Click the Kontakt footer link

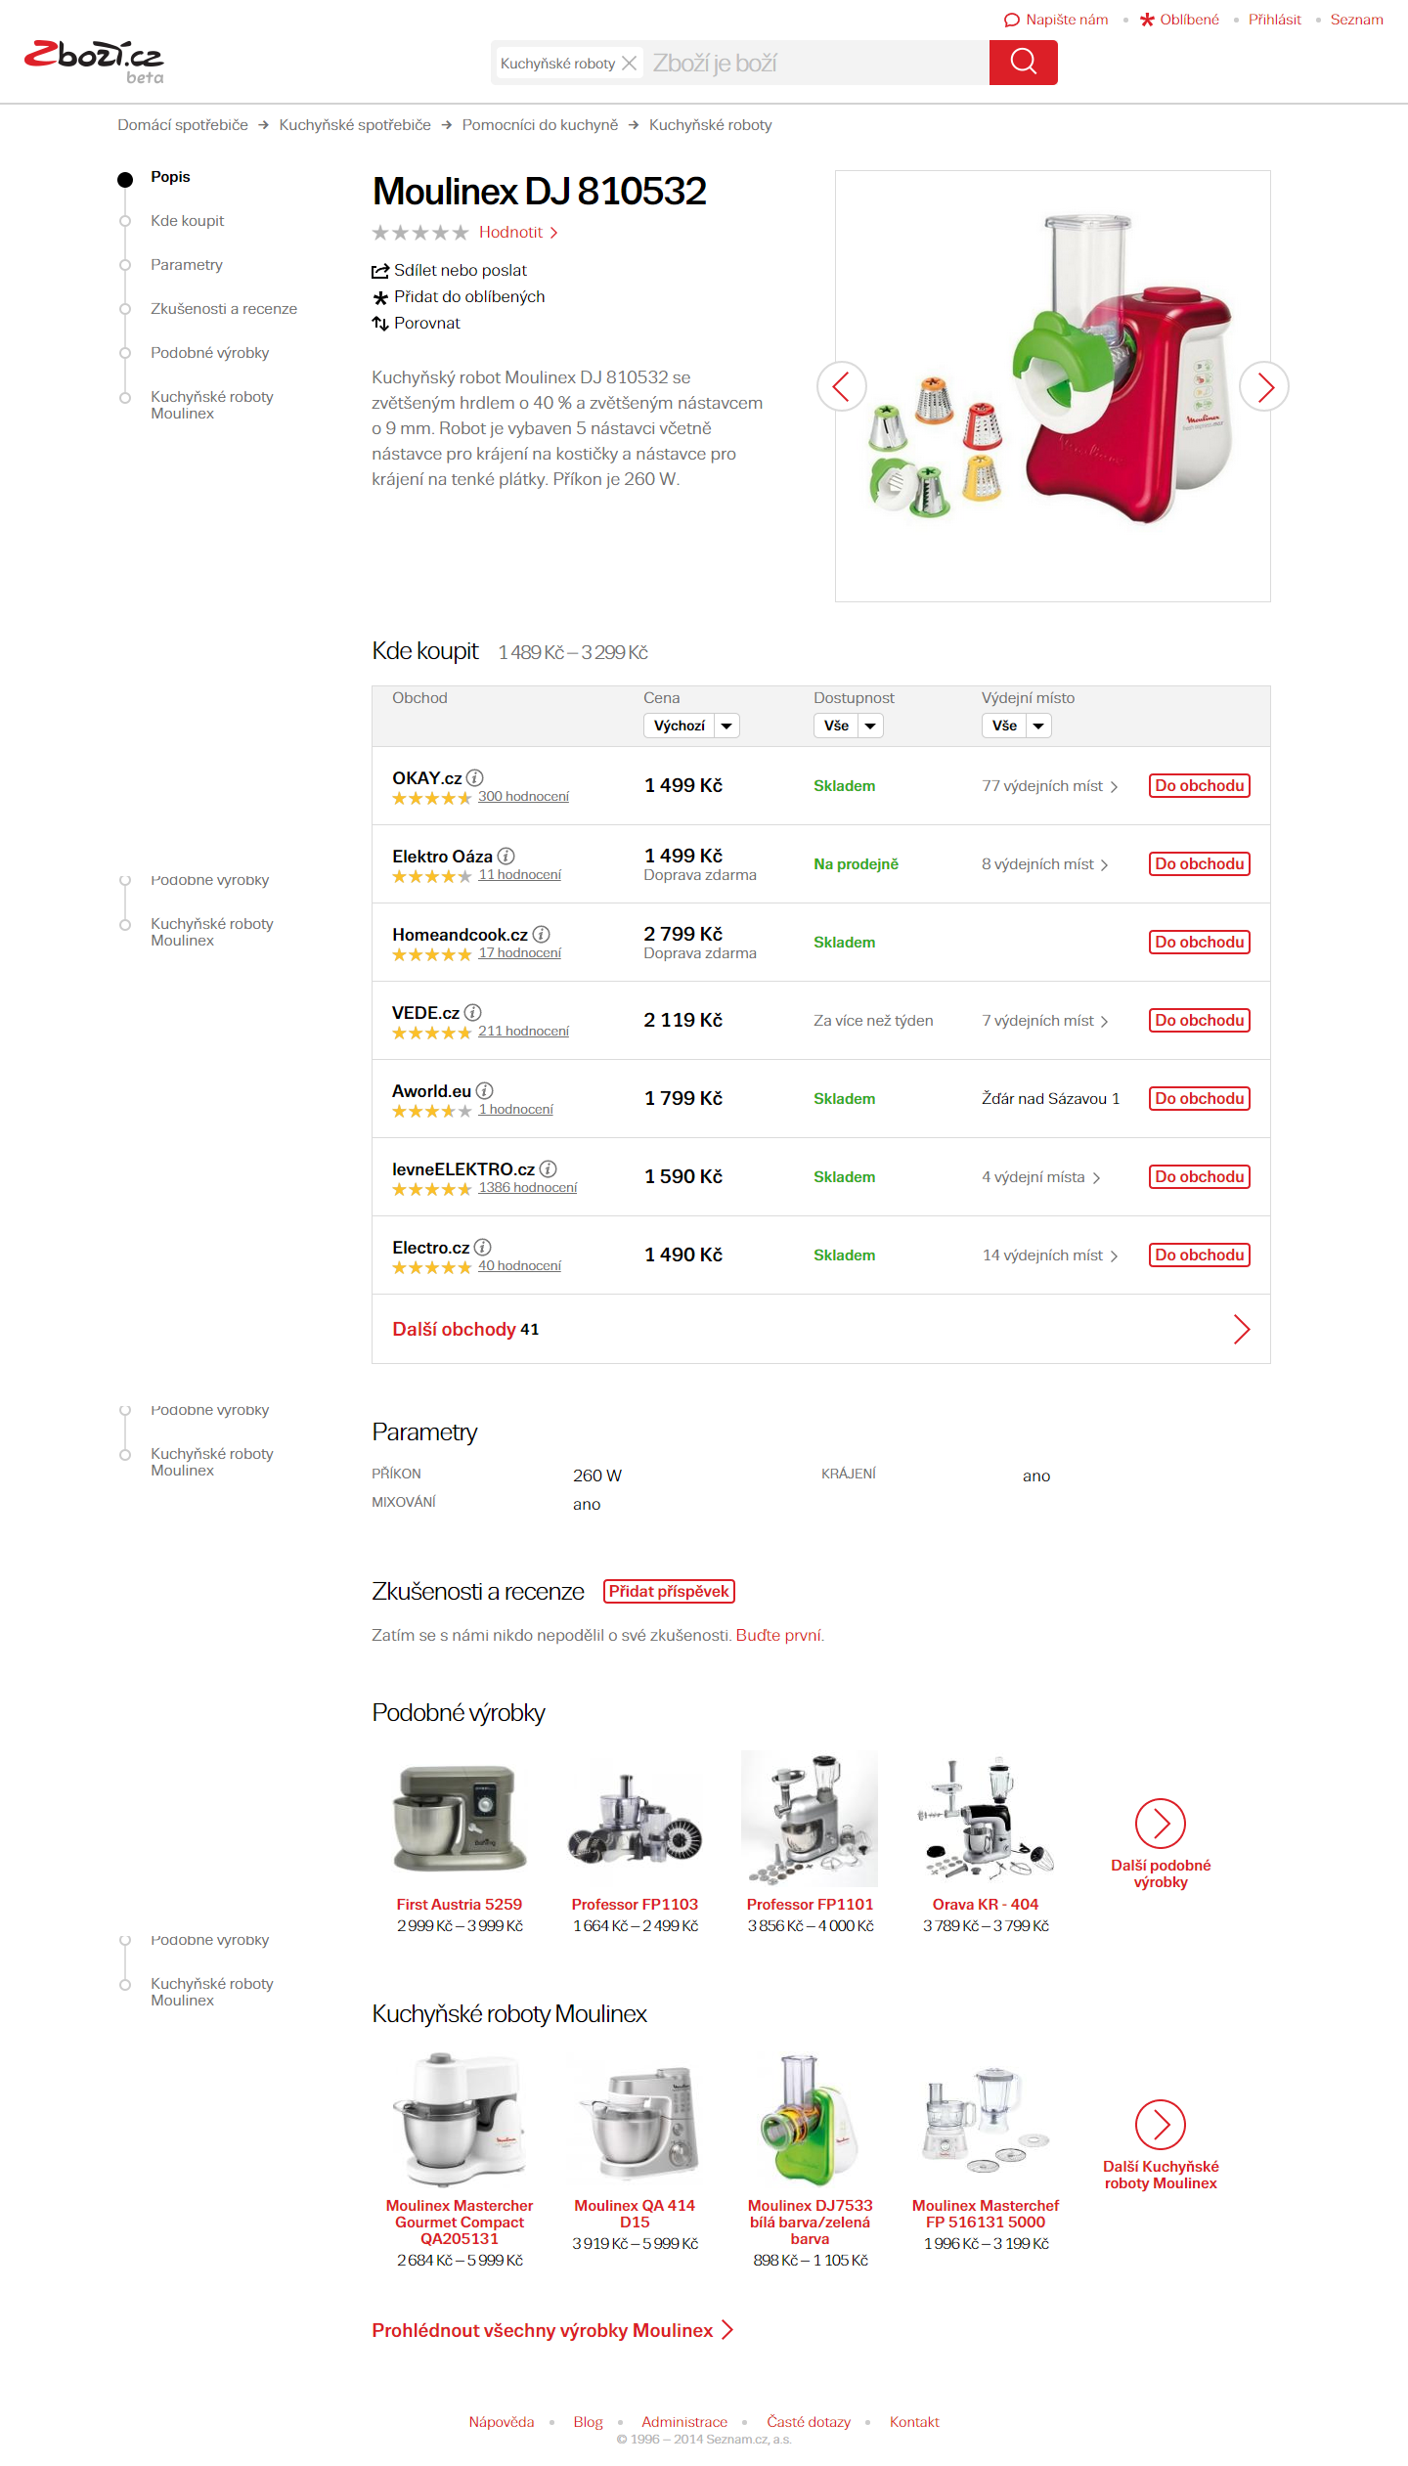(914, 2422)
